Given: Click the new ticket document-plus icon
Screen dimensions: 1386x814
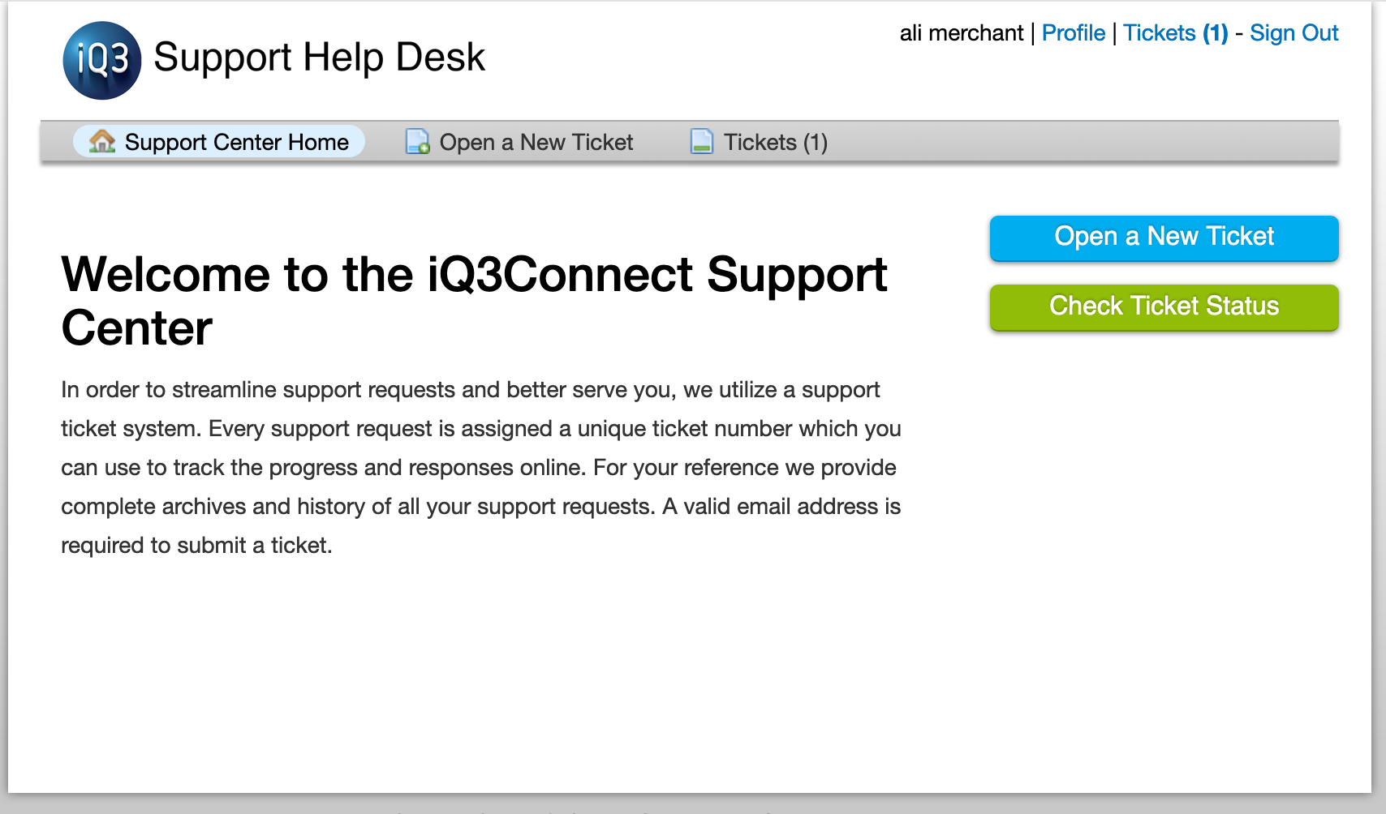Looking at the screenshot, I should coord(417,142).
